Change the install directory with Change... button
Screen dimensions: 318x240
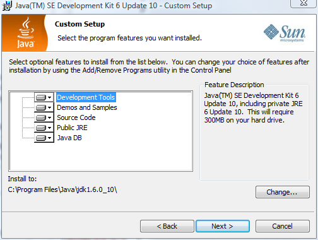click(283, 192)
